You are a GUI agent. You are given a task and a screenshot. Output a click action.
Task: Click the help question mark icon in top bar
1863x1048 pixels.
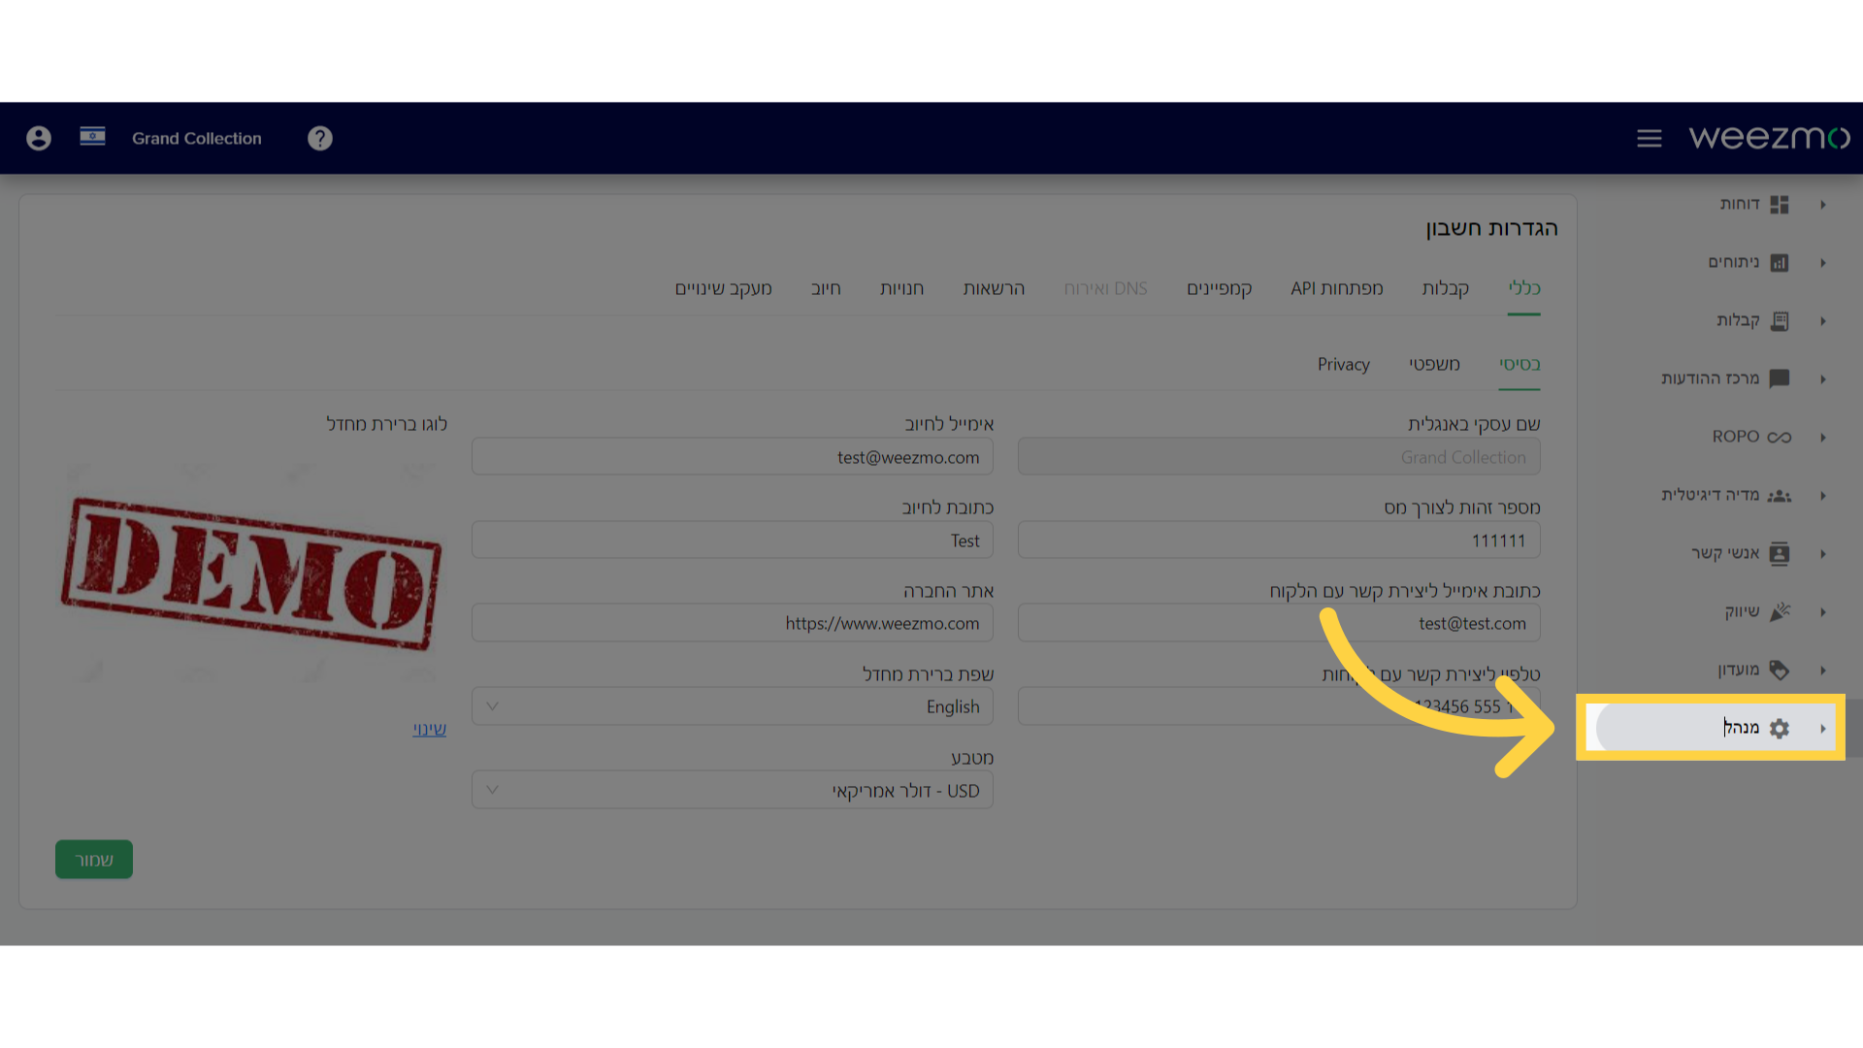pos(320,137)
